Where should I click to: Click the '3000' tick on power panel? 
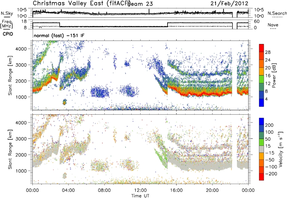click(x=21, y=65)
